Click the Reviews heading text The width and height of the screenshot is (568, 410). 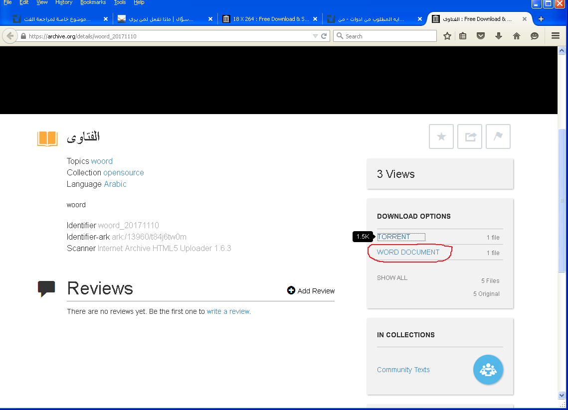(100, 288)
